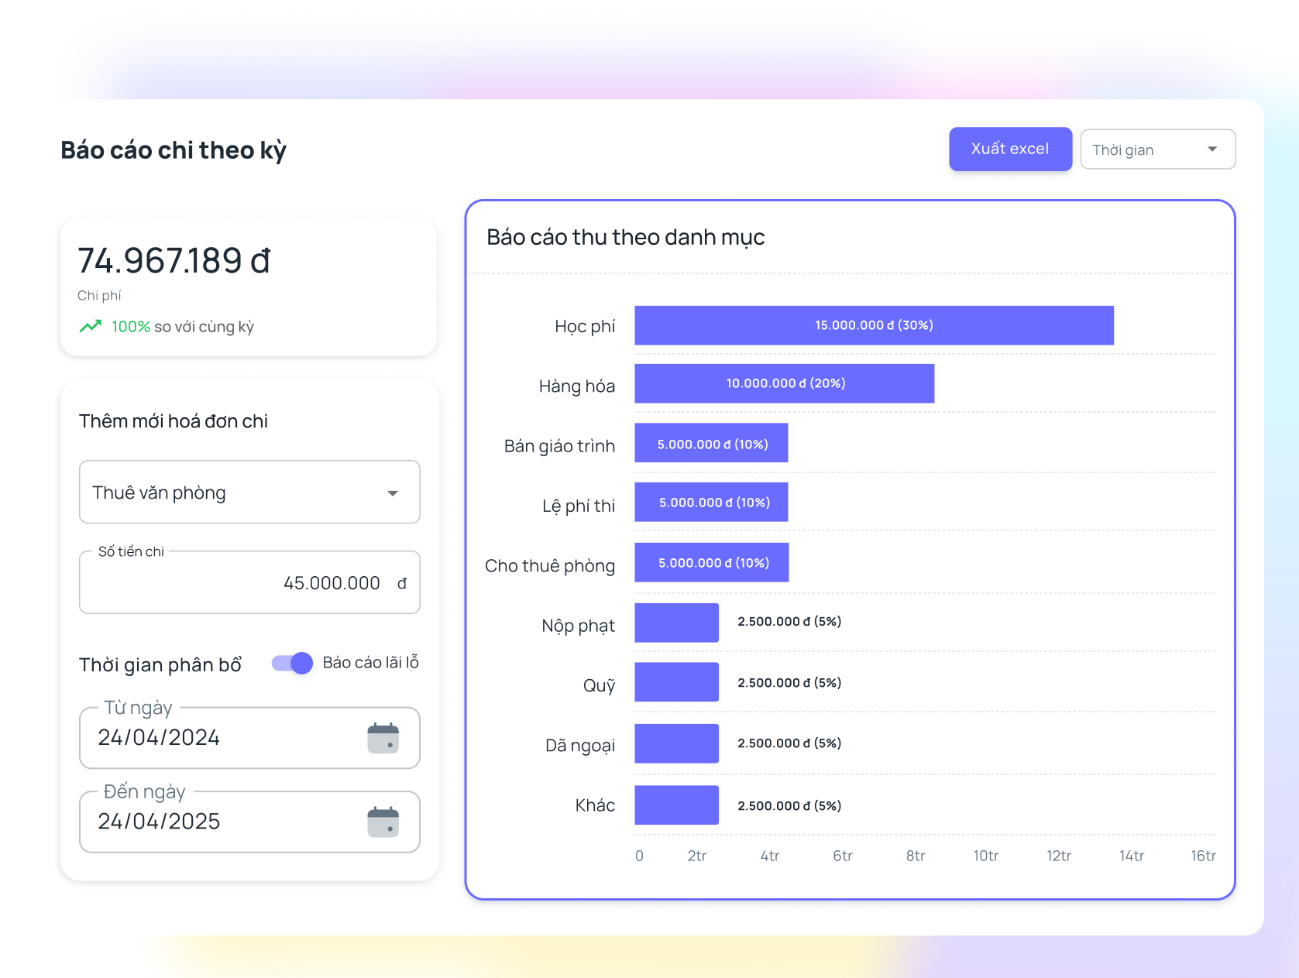Open the Thời gian dropdown
Screen dimensions: 1299x978
tap(1157, 149)
